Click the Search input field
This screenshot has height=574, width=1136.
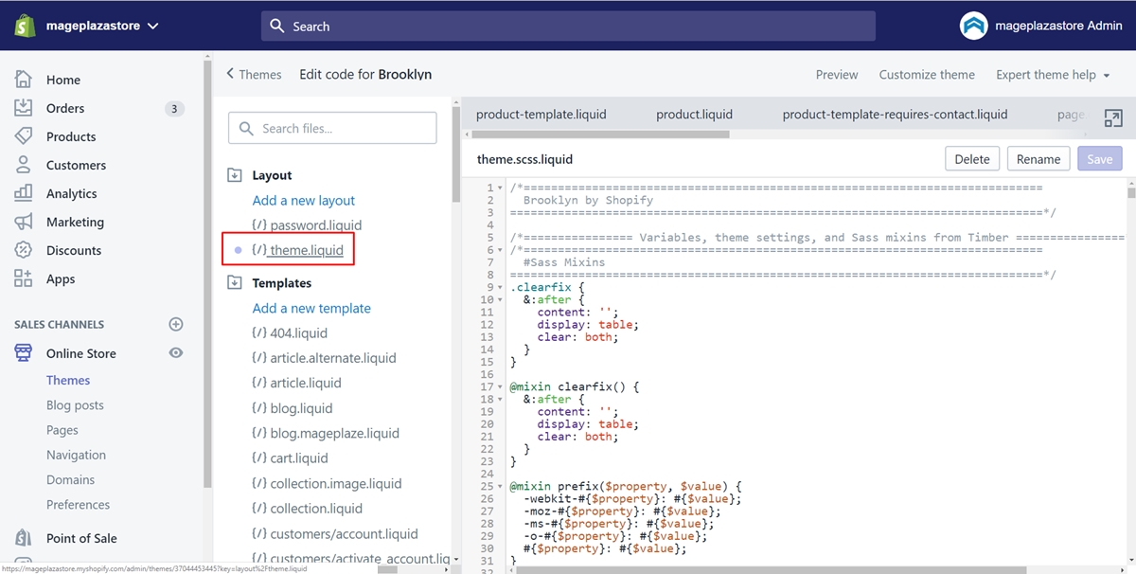(x=568, y=27)
